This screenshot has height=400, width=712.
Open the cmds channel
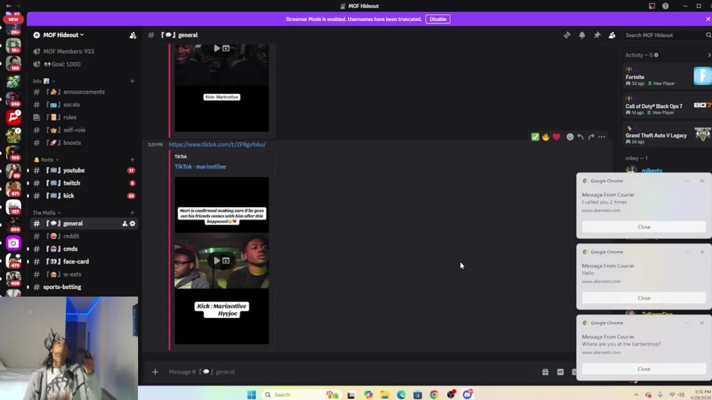83,249
